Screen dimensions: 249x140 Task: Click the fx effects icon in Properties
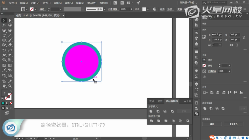coord(205,77)
